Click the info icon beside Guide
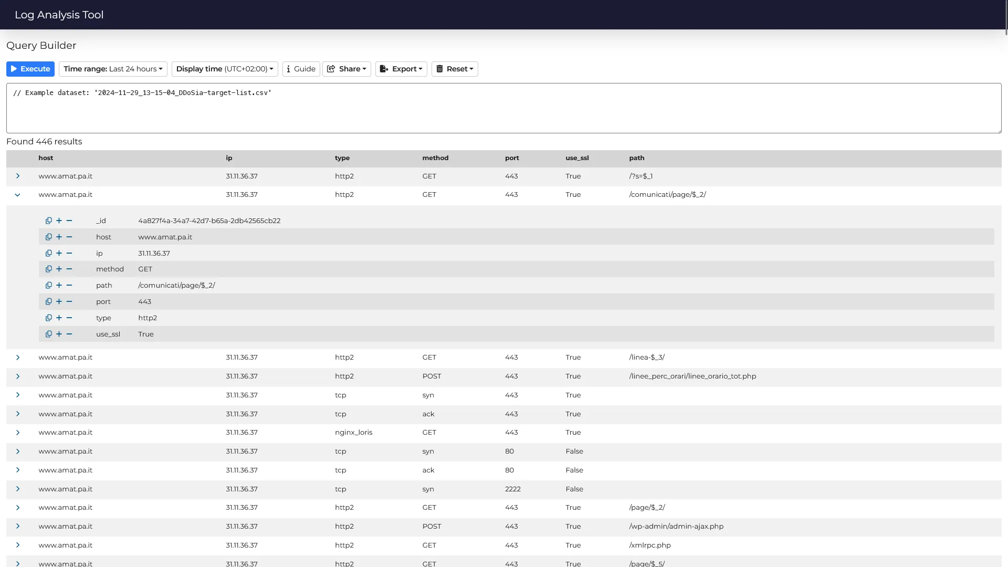 click(288, 69)
